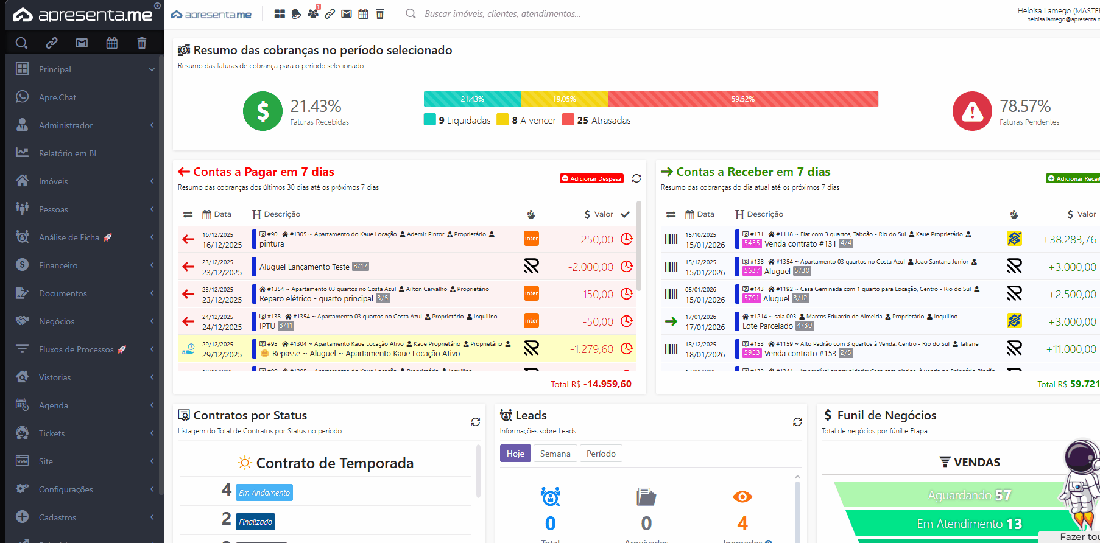Viewport: 1100px width, 543px height.
Task: Toggle the A vencer legend item
Action: [527, 120]
